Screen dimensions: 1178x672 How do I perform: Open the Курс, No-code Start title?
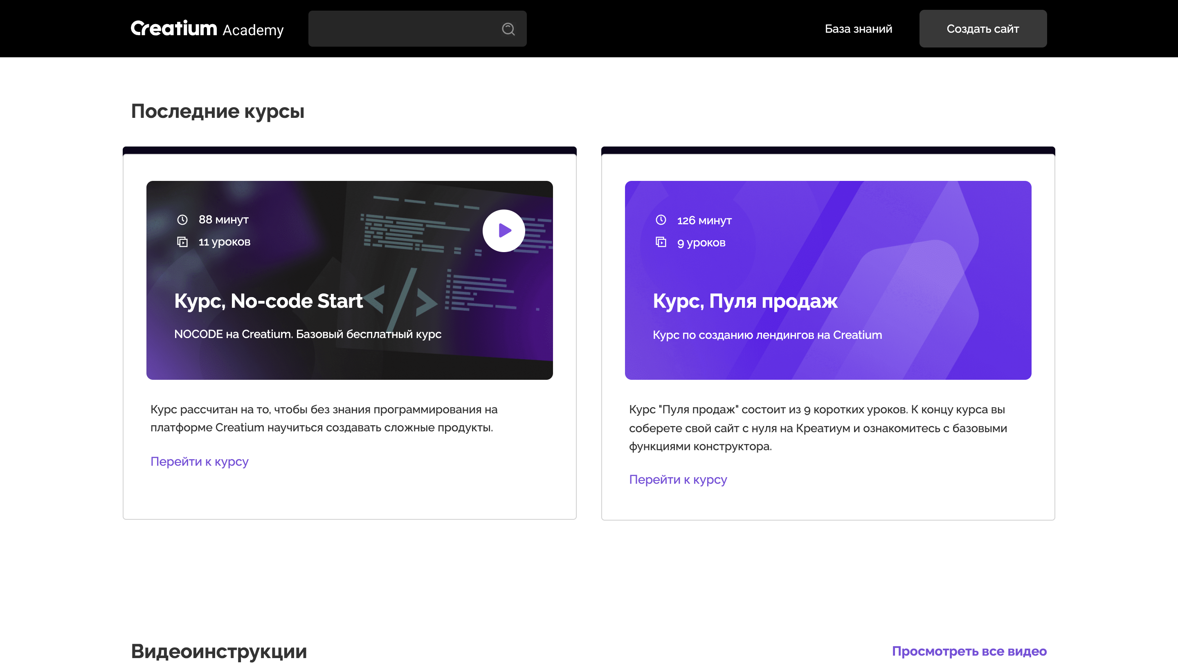click(x=268, y=301)
